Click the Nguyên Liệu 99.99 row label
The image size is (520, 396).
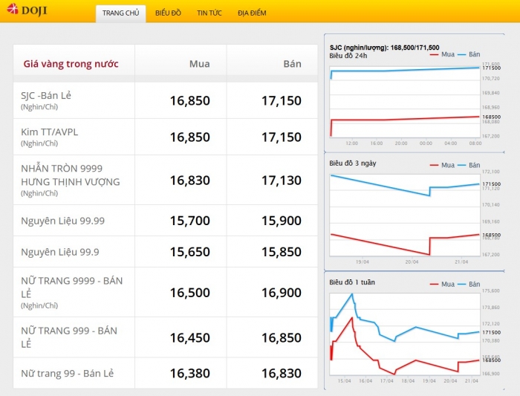(62, 221)
